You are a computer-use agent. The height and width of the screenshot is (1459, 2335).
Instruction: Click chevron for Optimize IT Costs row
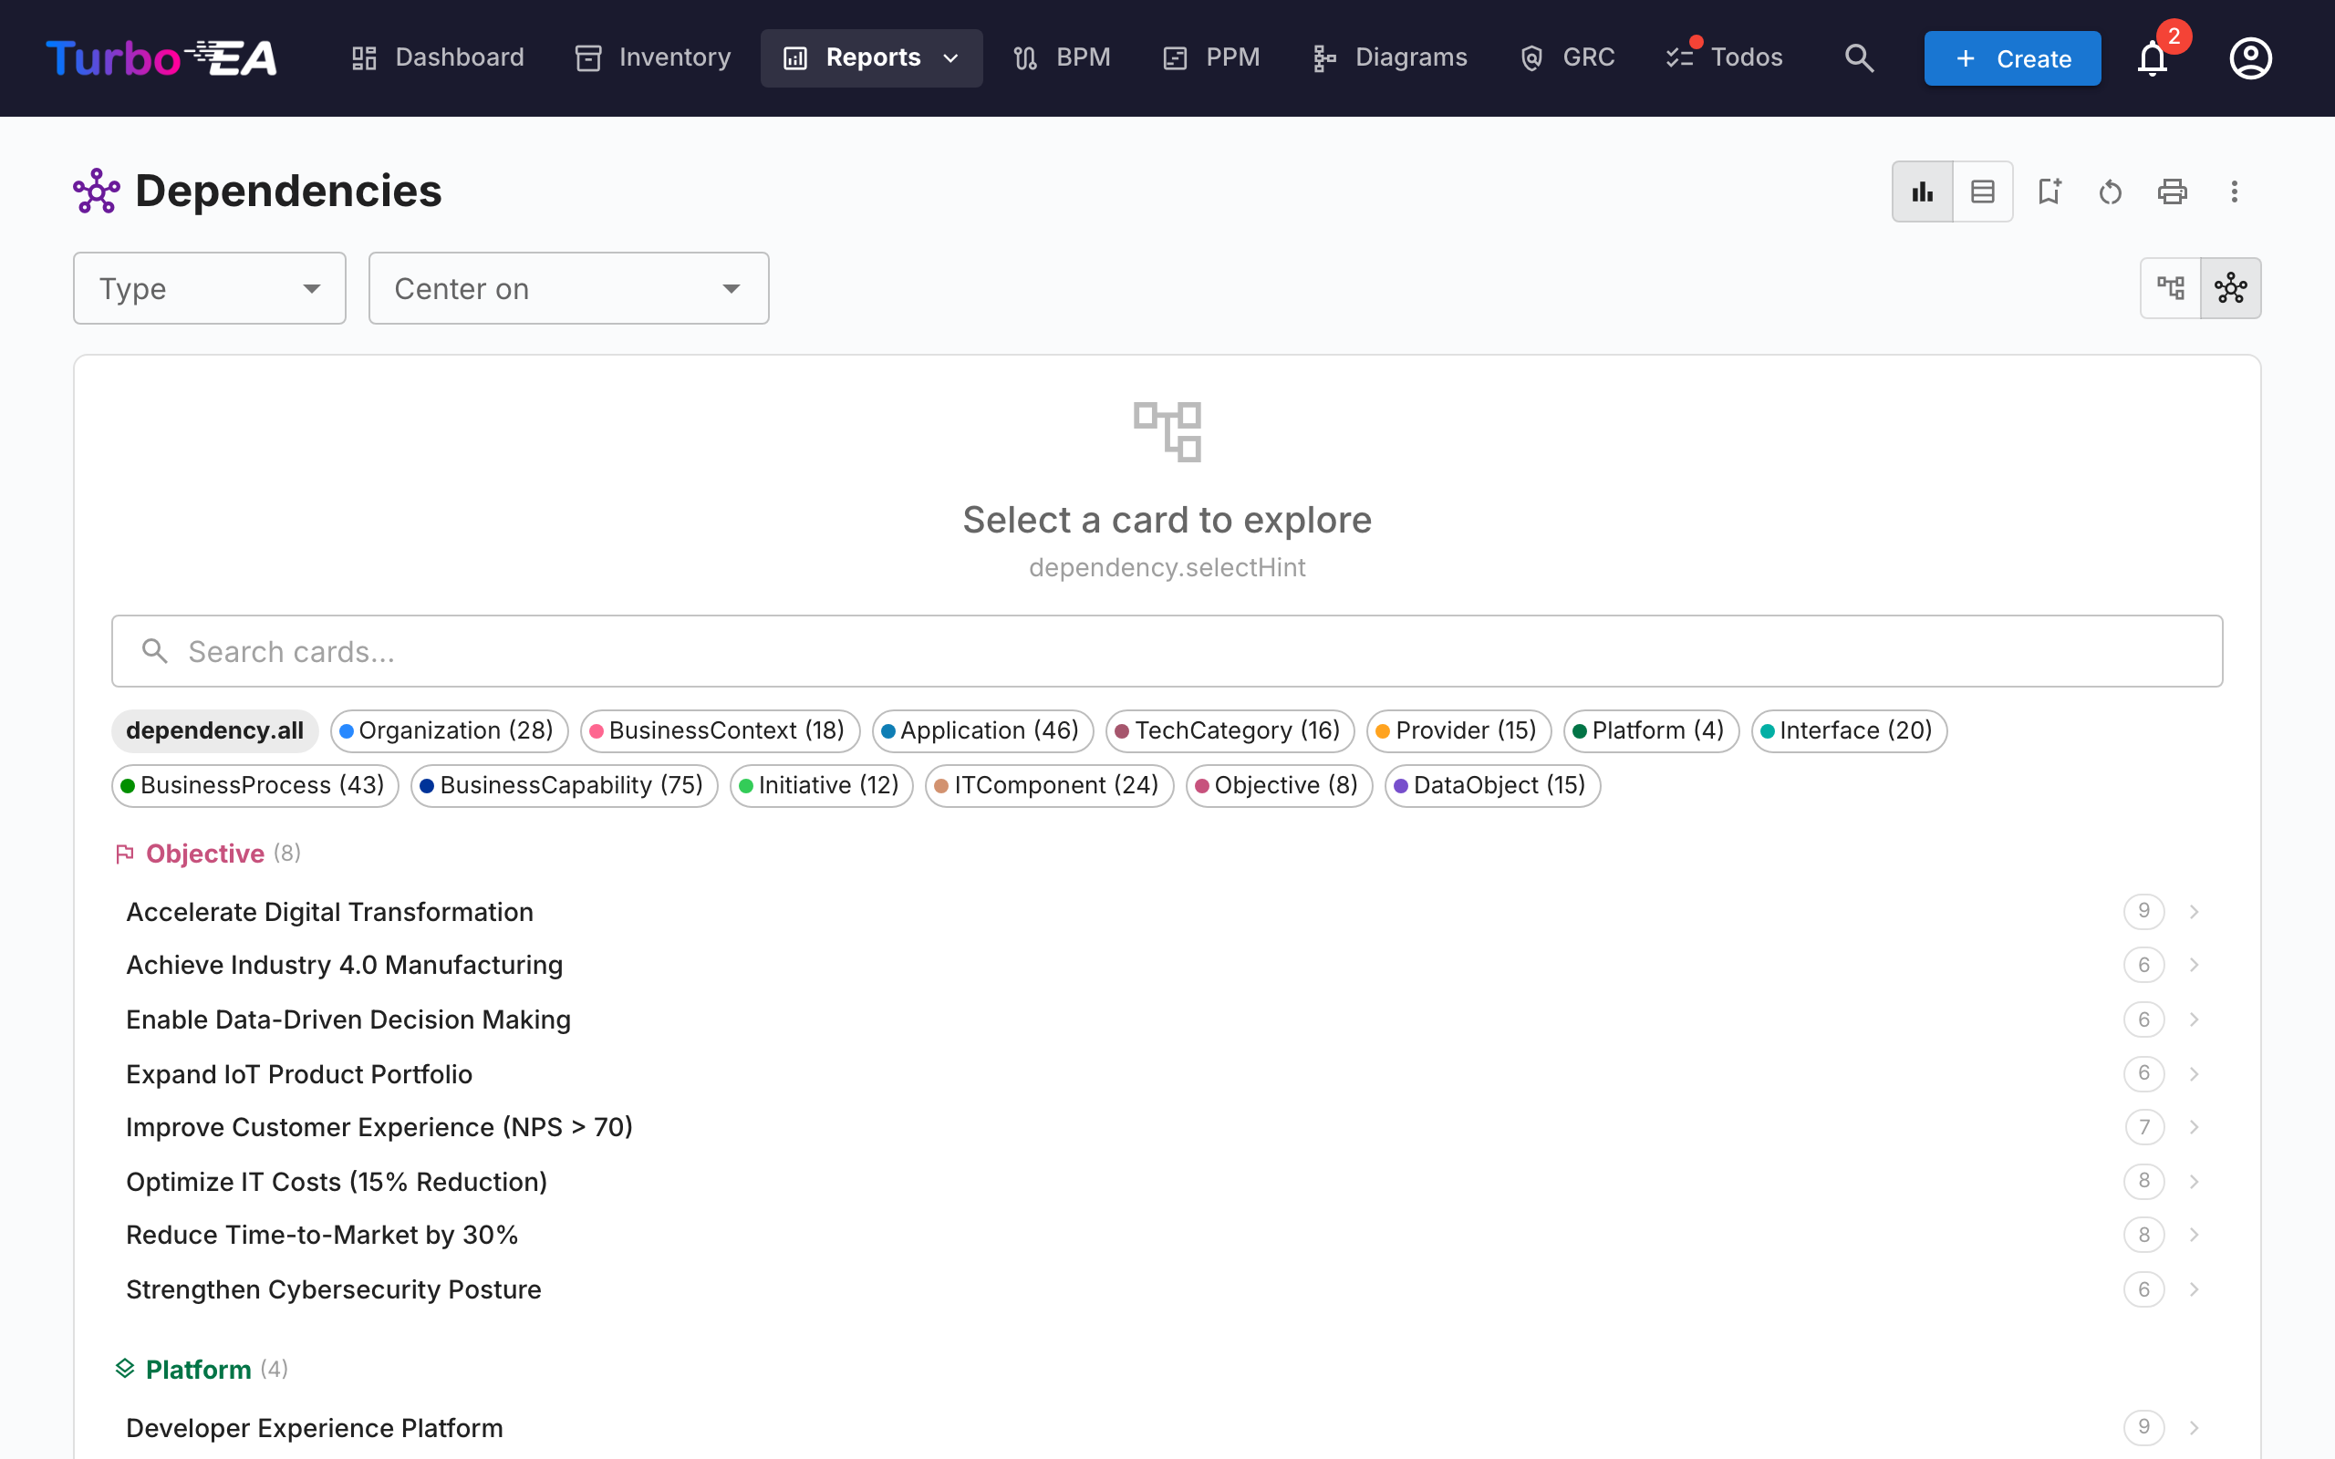pyautogui.click(x=2195, y=1182)
